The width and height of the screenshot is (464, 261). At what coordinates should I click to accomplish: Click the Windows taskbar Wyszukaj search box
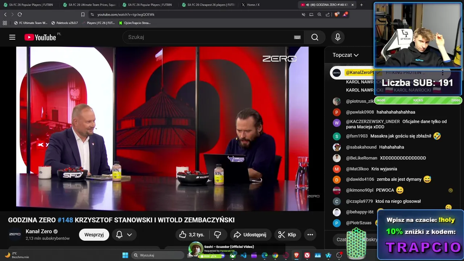158,255
